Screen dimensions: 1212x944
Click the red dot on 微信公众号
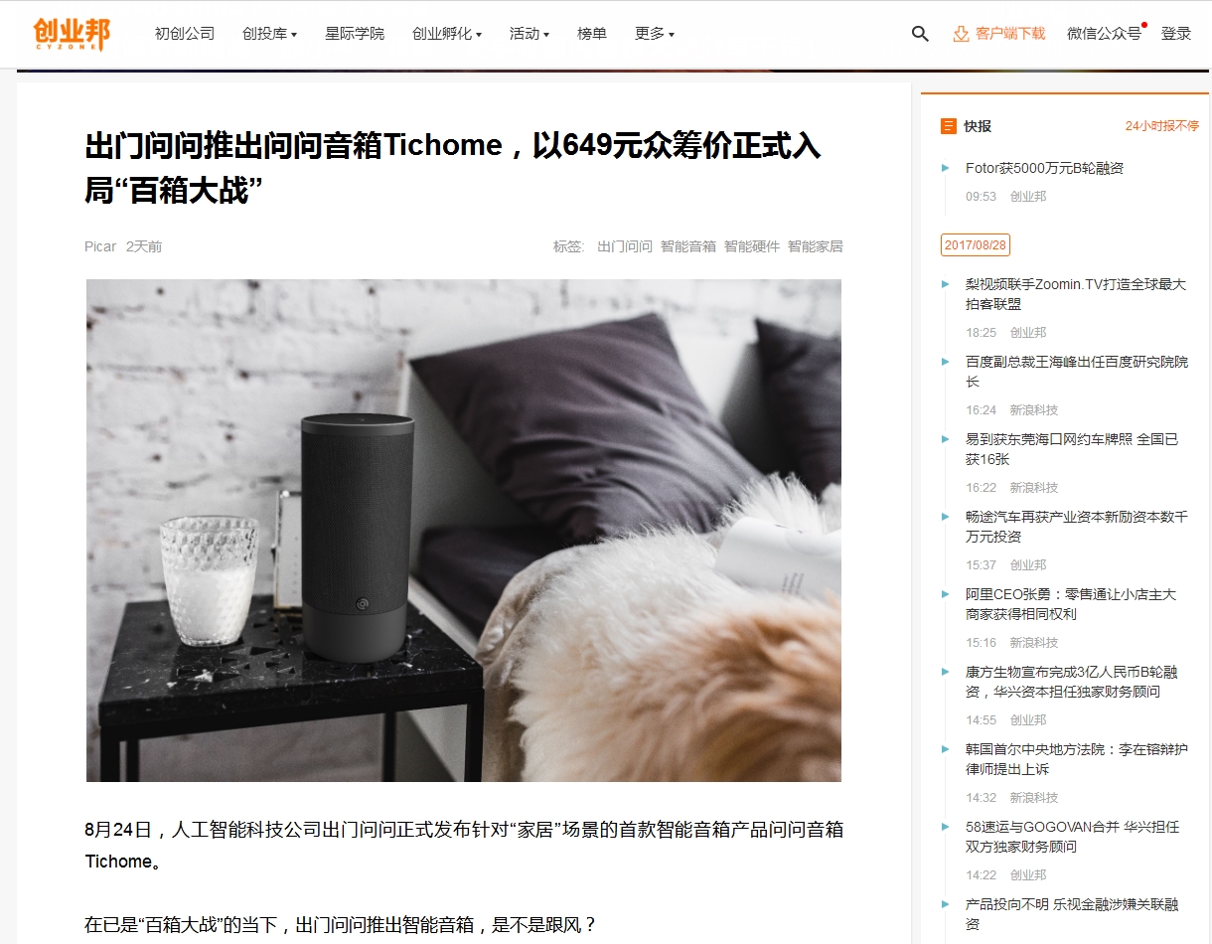[1144, 25]
